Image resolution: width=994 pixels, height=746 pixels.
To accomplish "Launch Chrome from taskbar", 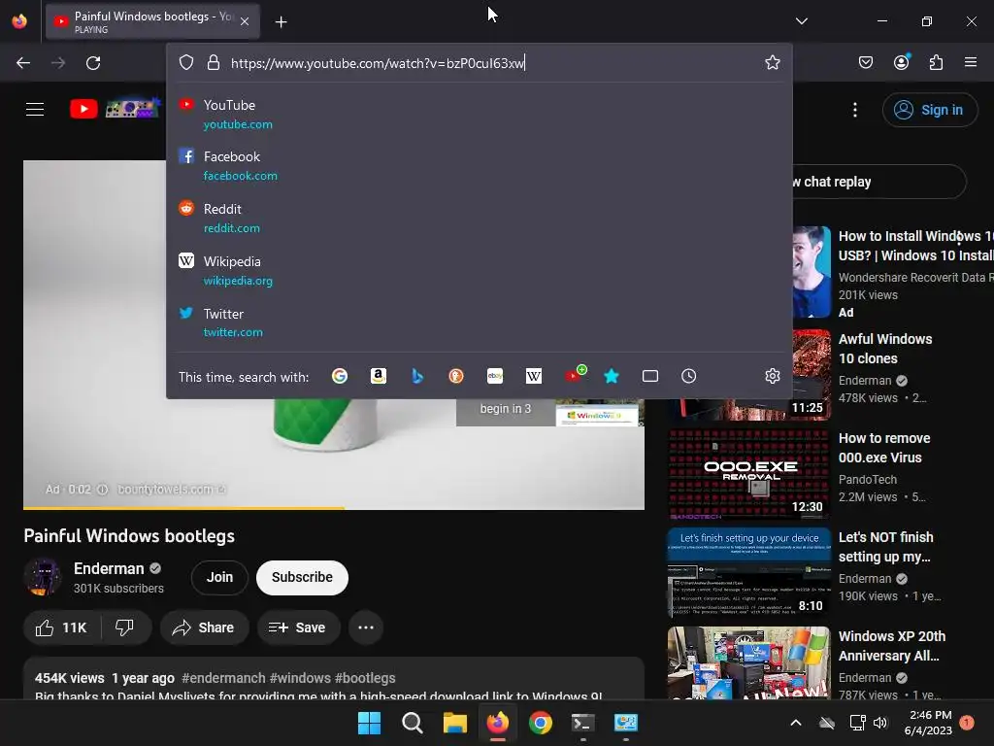I will click(540, 723).
